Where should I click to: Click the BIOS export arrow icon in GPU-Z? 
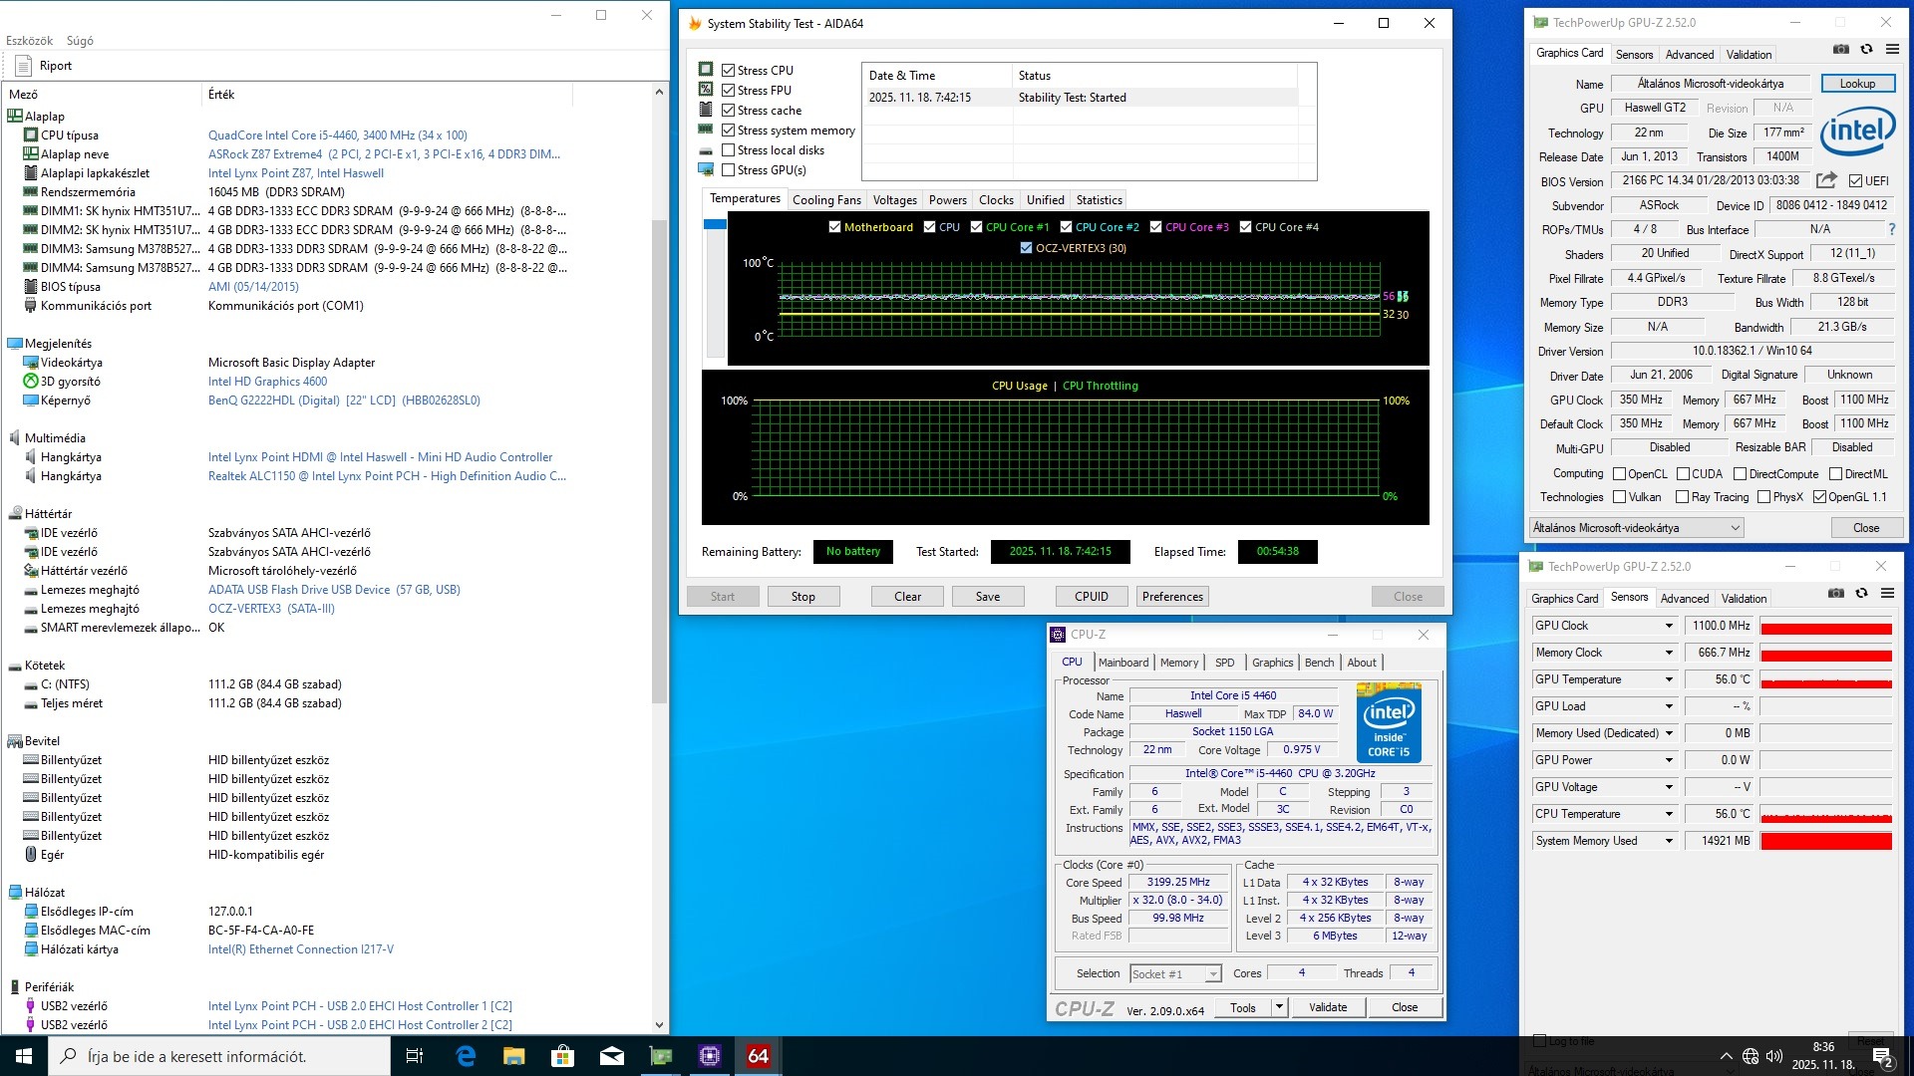pyautogui.click(x=1825, y=180)
